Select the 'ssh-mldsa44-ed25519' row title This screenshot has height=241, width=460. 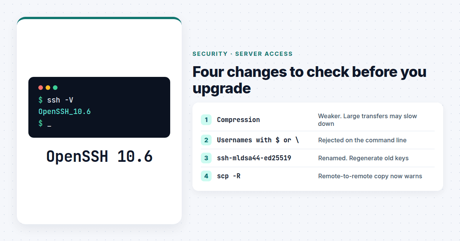click(x=254, y=158)
